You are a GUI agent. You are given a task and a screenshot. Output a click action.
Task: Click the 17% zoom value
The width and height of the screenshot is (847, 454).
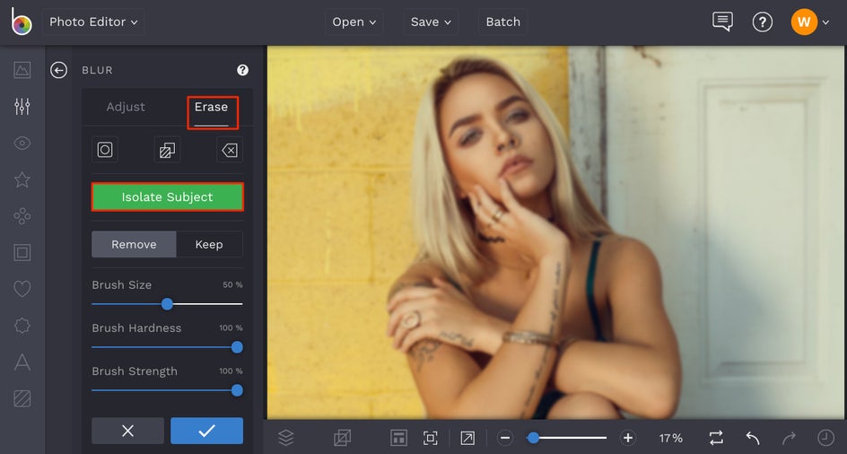click(670, 438)
